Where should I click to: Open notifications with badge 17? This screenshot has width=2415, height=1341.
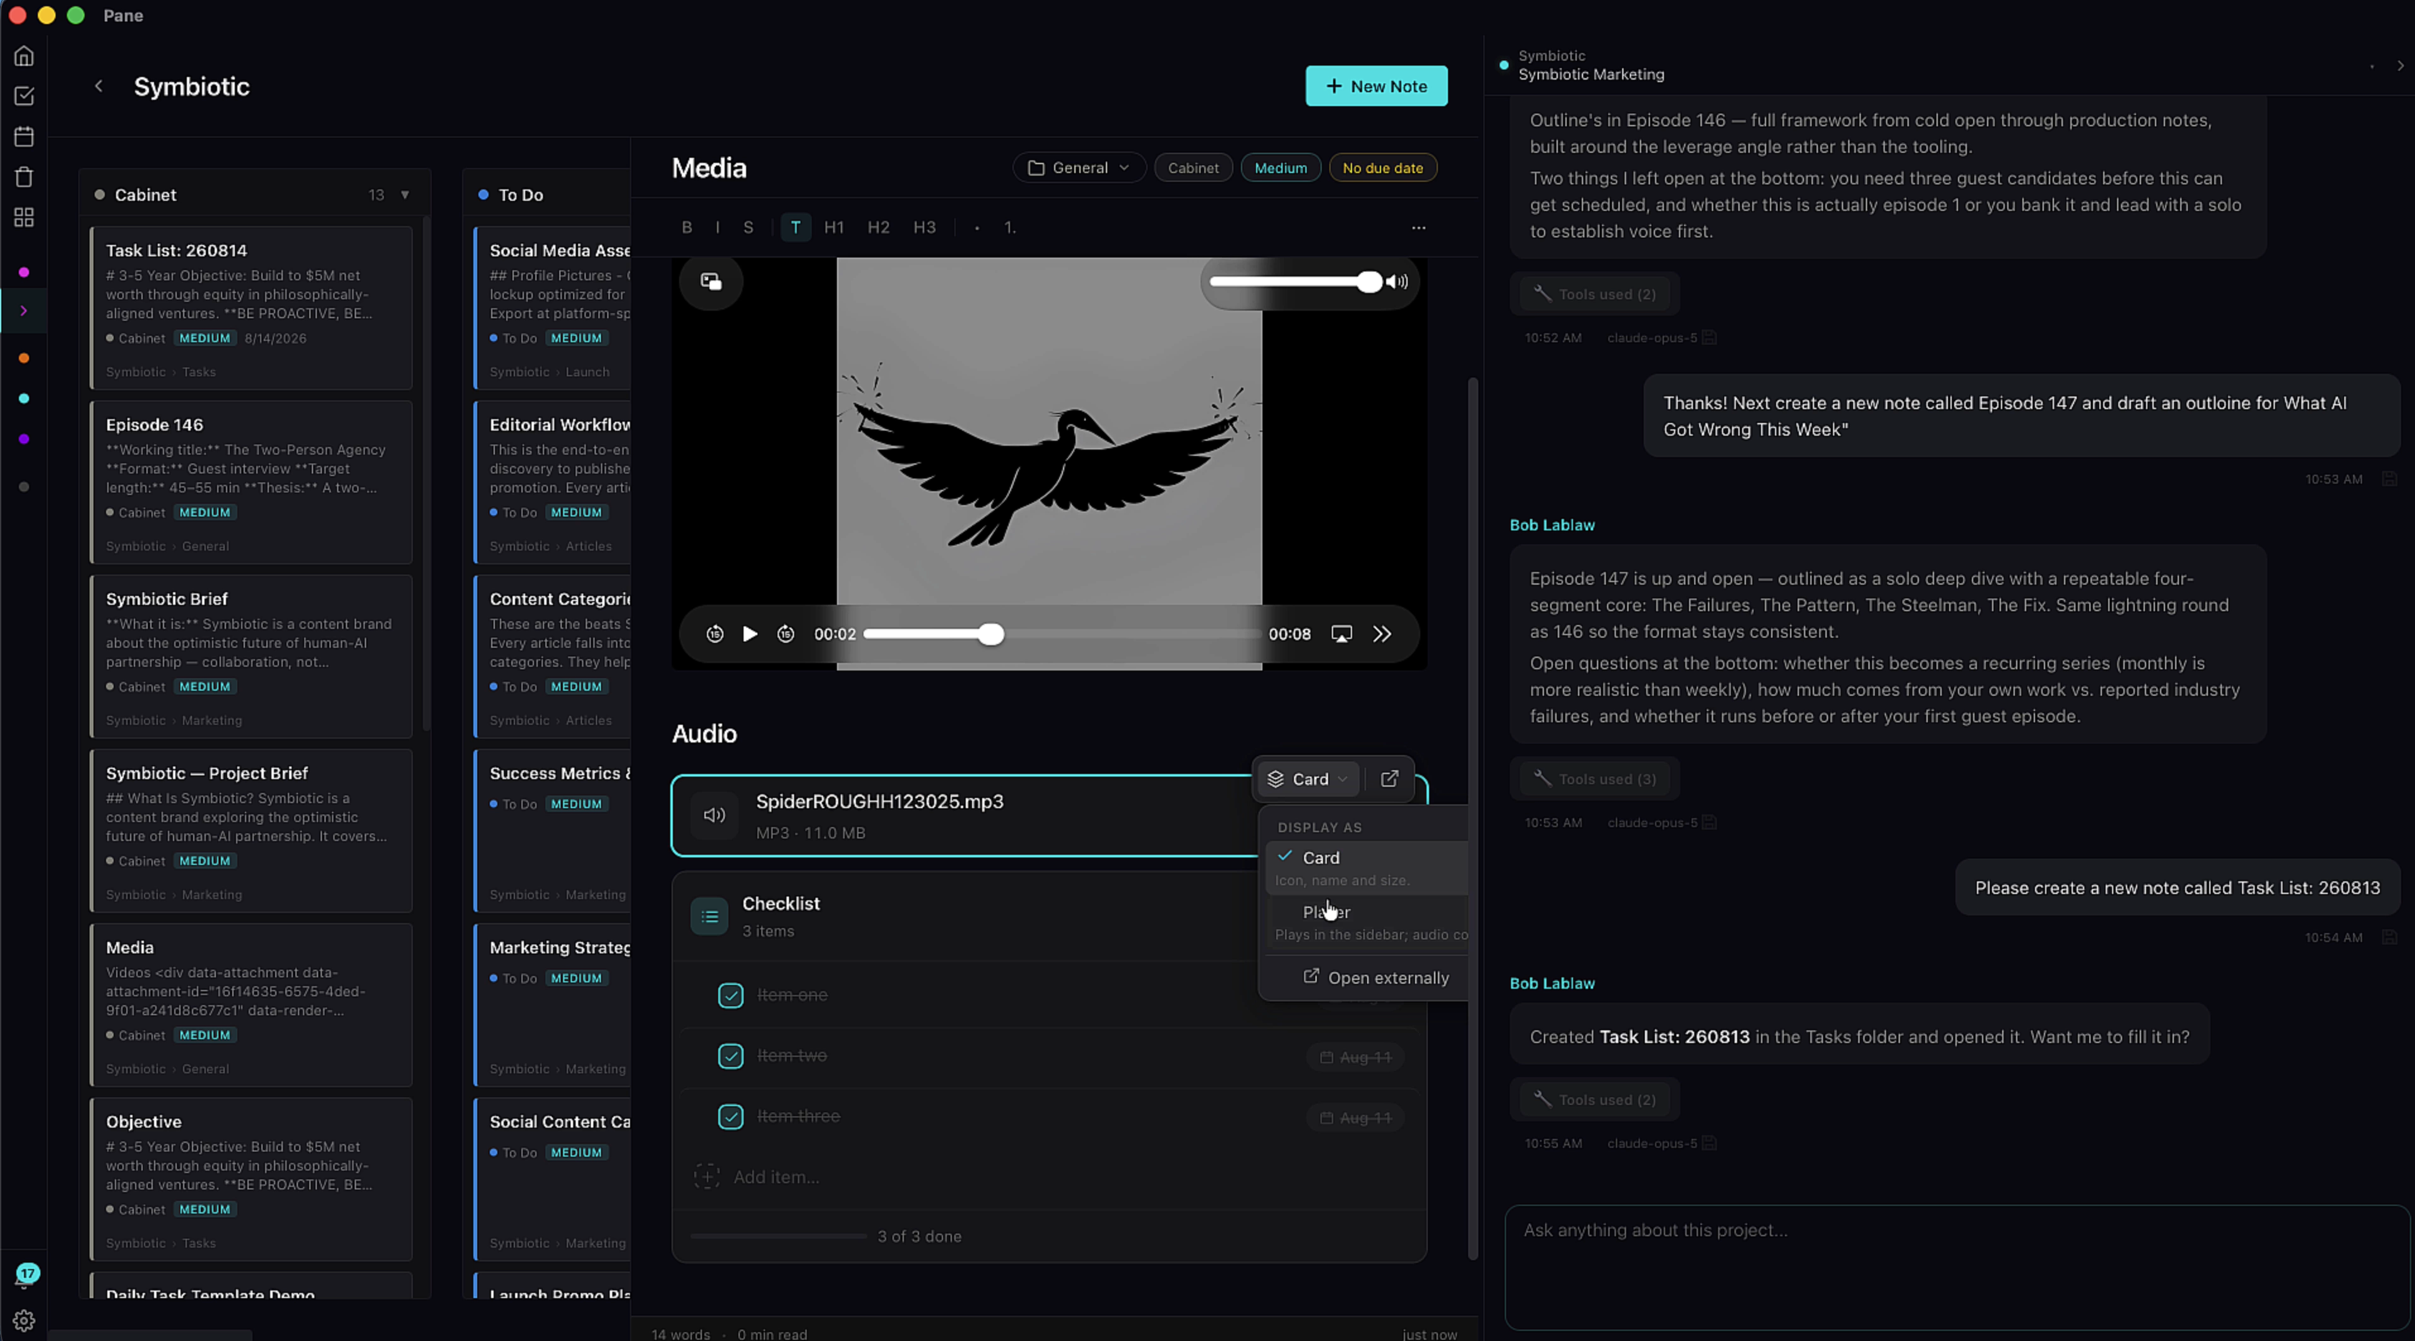(27, 1275)
